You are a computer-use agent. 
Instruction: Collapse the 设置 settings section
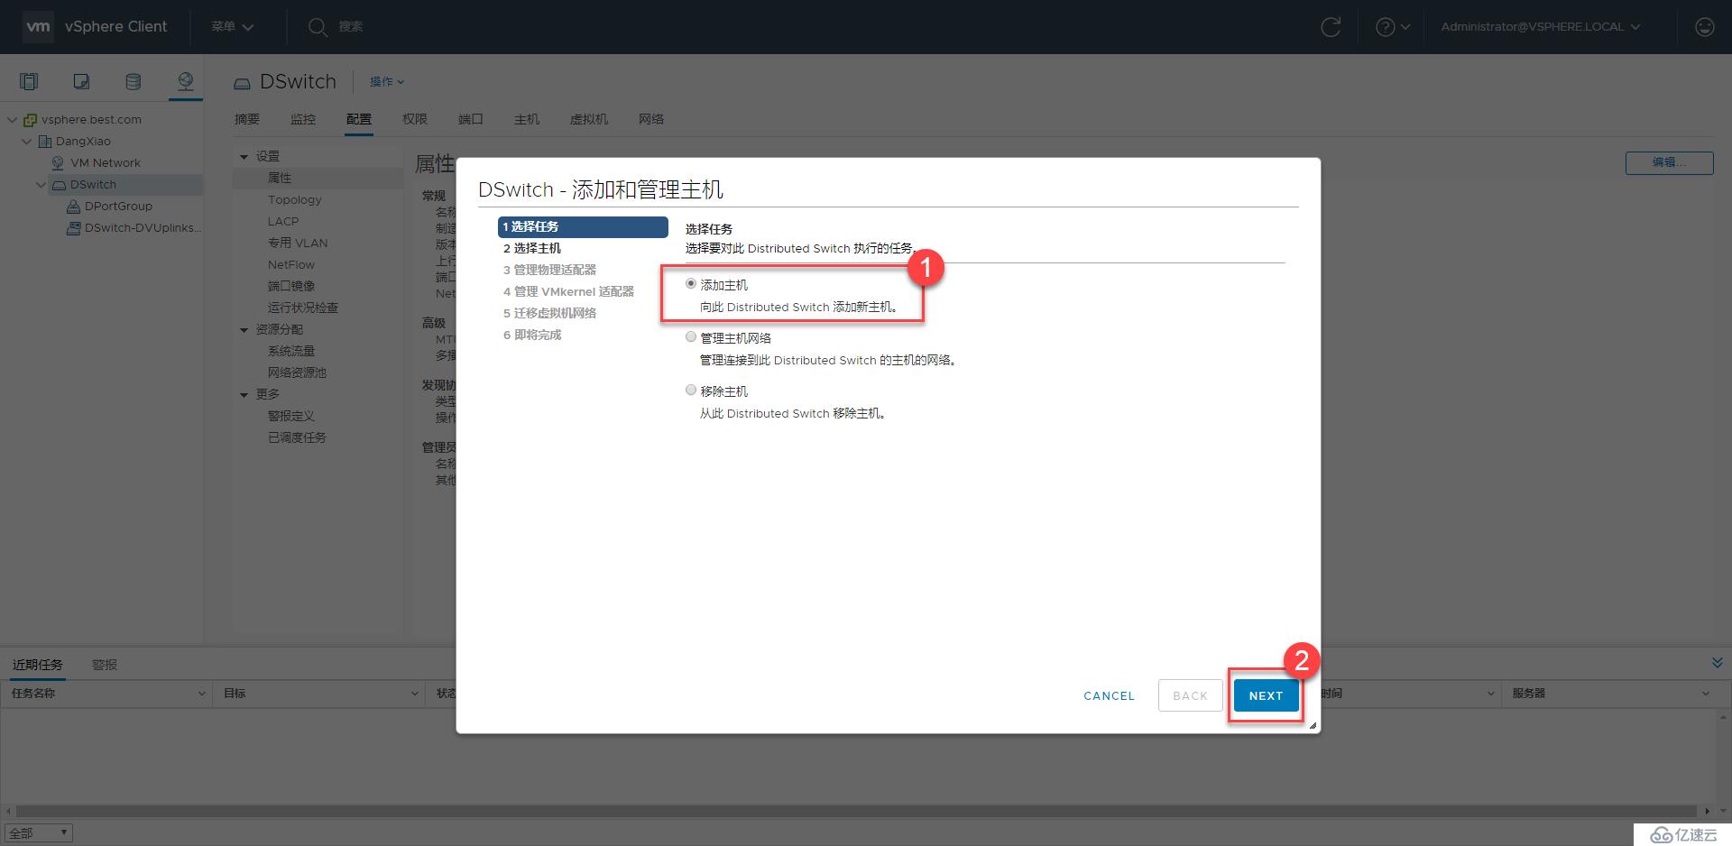(244, 157)
